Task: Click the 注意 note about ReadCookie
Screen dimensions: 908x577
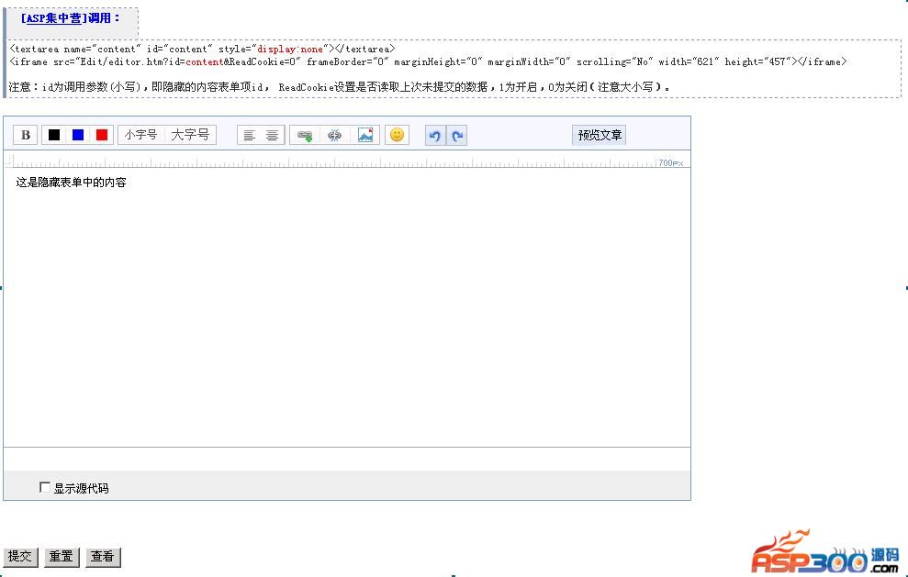Action: coord(340,87)
